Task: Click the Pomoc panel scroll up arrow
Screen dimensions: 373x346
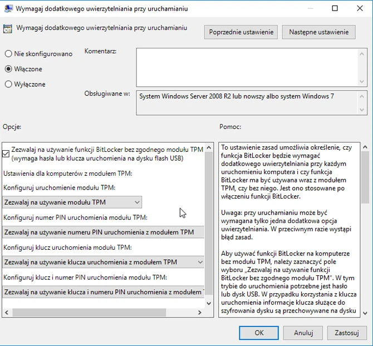Action: click(365, 147)
